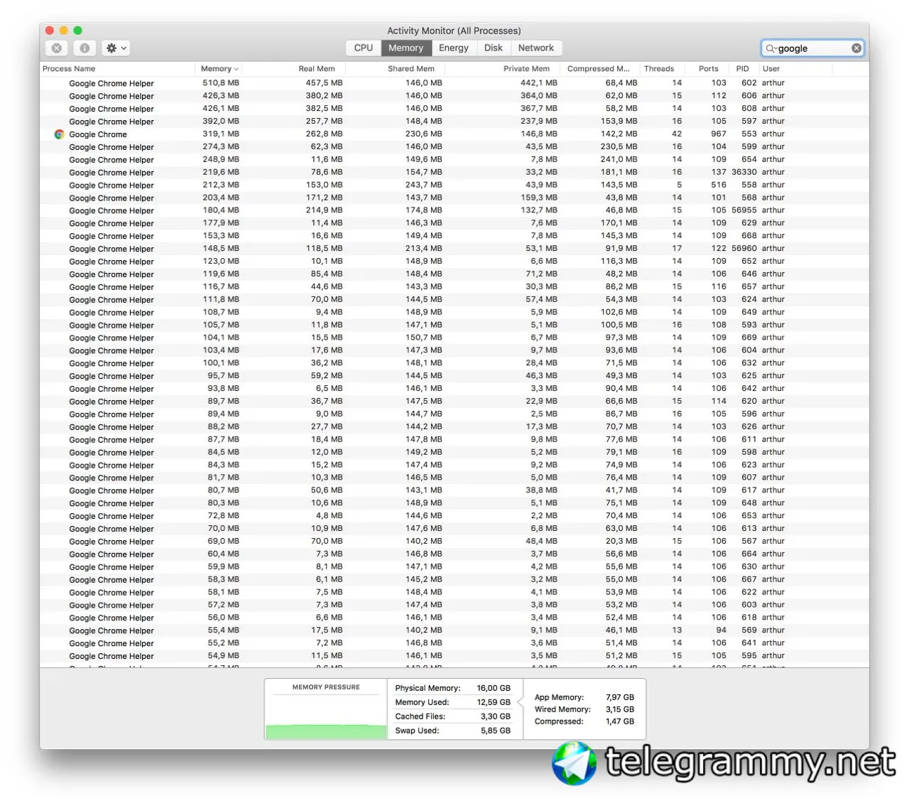
Task: Click the '426,3 MB' memory cell
Action: coord(221,96)
